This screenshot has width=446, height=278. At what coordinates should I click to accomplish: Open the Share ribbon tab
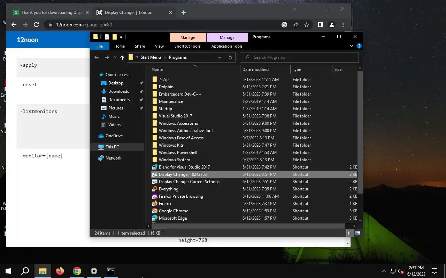pos(140,46)
